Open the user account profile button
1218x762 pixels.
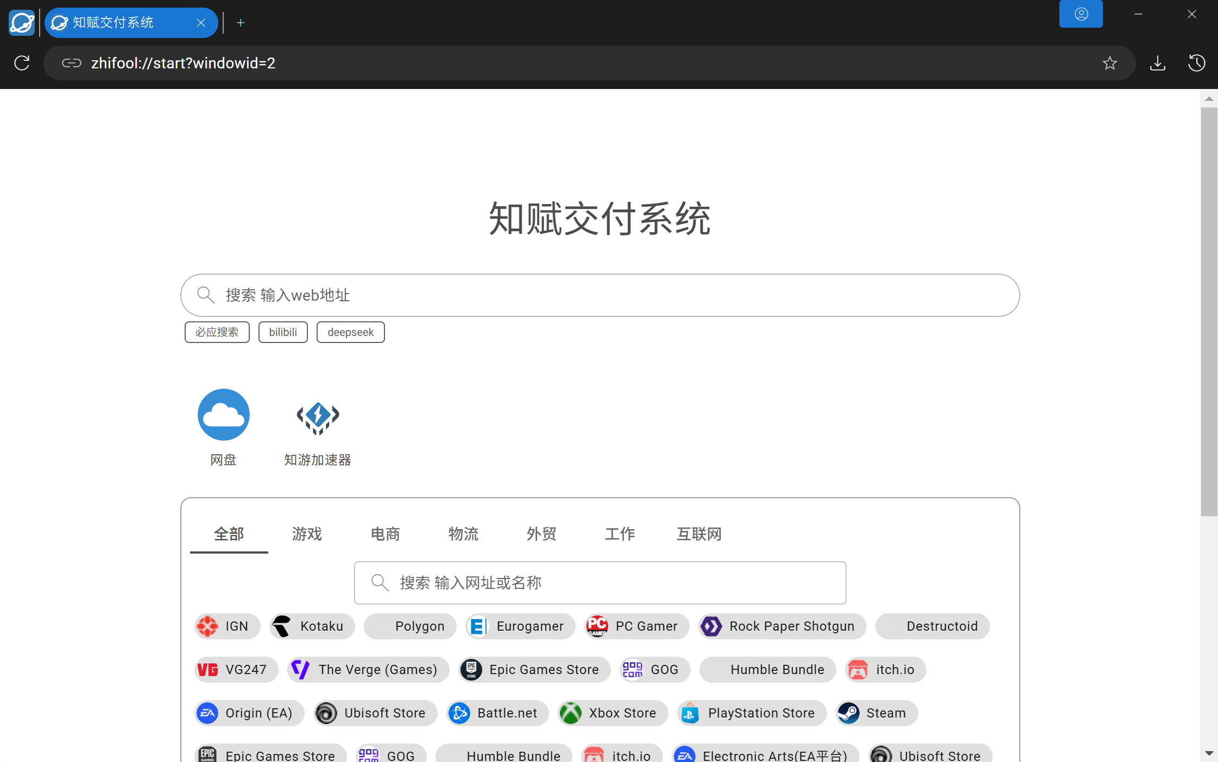tap(1081, 14)
